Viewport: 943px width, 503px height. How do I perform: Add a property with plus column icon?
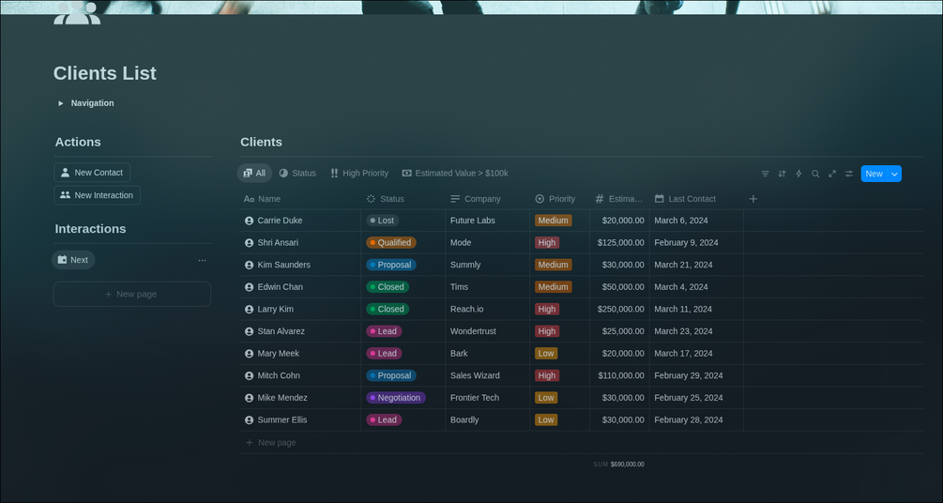click(x=753, y=199)
